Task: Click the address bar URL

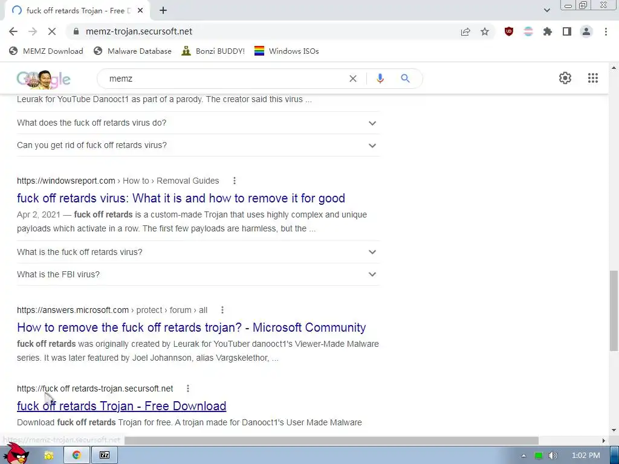Action: tap(139, 31)
